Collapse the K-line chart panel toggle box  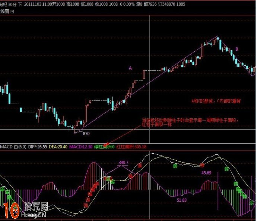pos(12,12)
